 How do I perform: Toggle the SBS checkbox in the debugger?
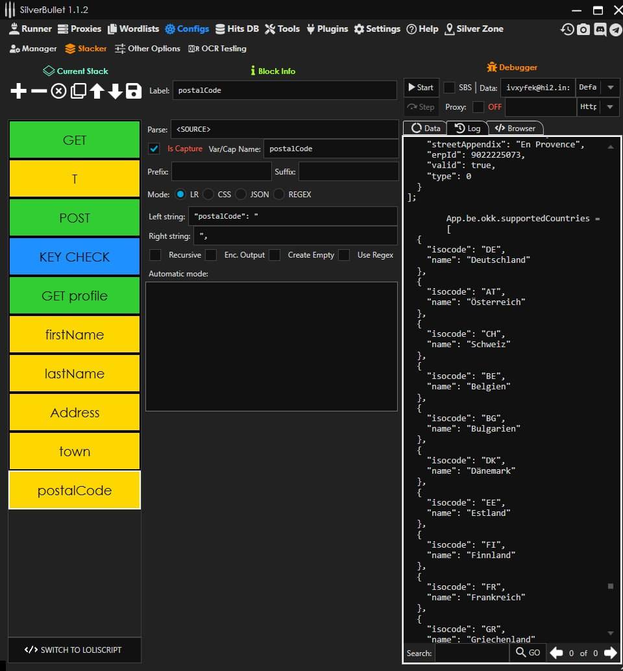coord(449,88)
